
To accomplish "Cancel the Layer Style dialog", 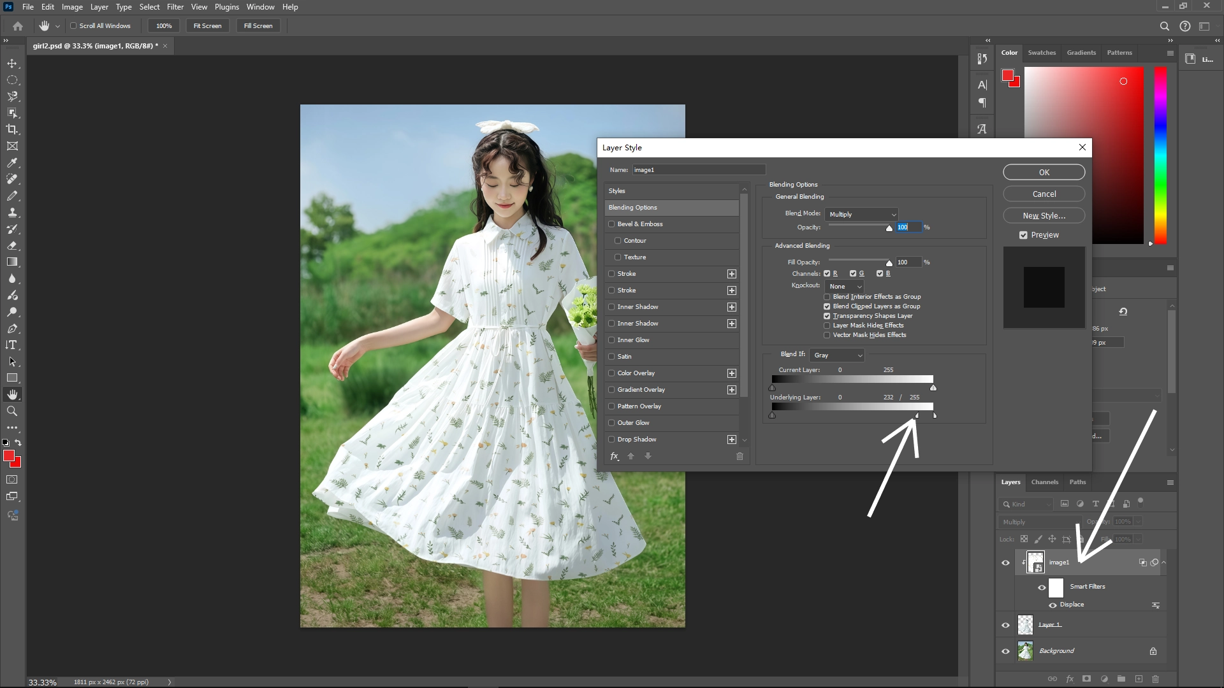I will tap(1044, 194).
